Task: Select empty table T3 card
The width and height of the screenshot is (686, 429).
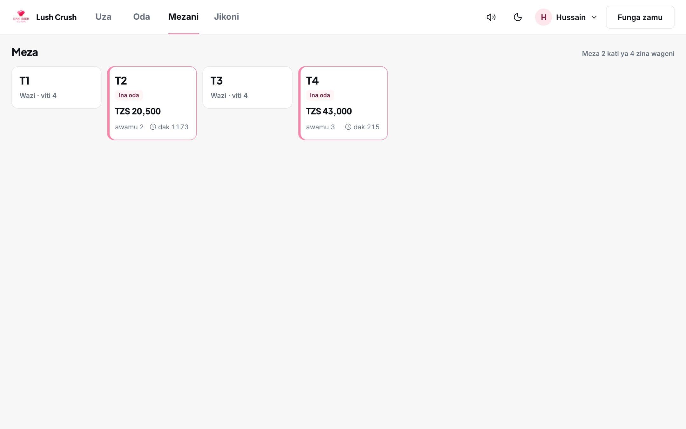Action: coord(247,87)
